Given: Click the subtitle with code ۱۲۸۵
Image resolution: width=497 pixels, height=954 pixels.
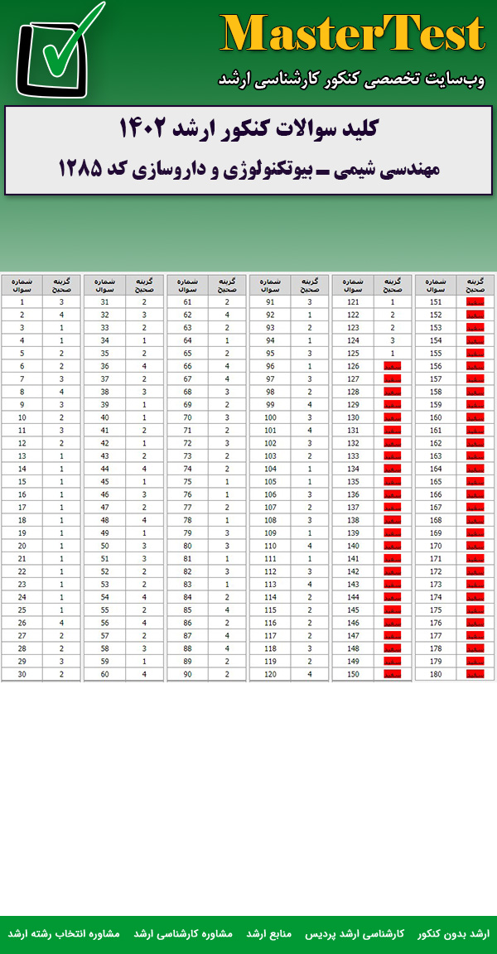Looking at the screenshot, I should coord(248,169).
